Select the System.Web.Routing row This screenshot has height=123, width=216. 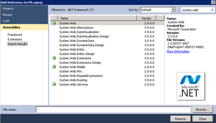coord(107,80)
